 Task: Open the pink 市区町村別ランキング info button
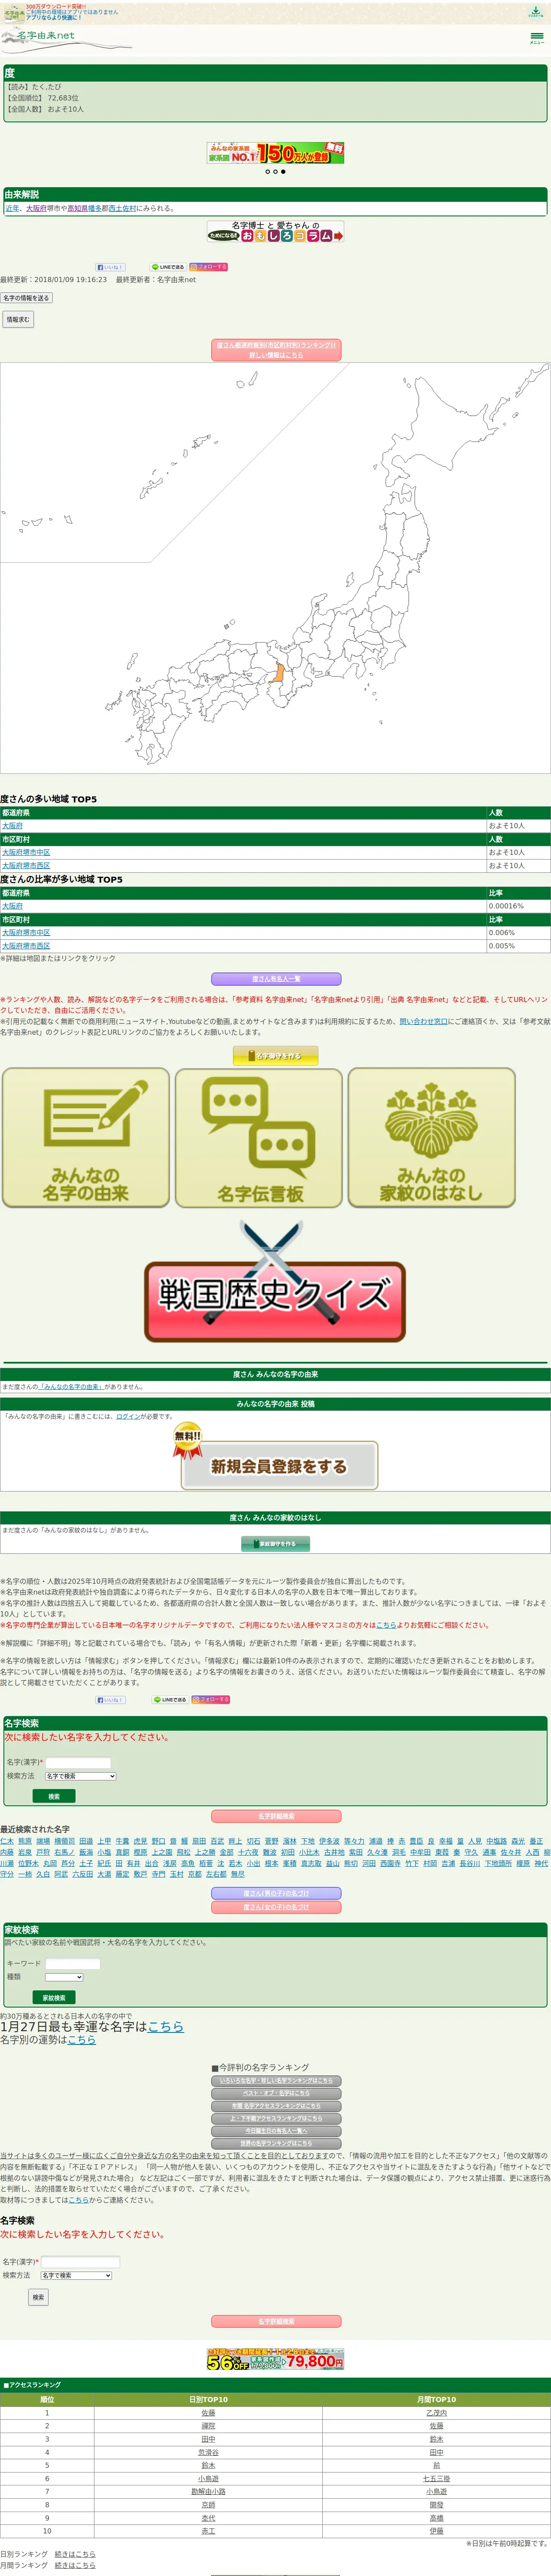tap(275, 350)
